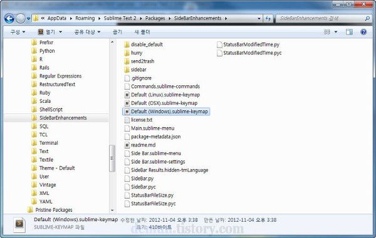Click the greyed Forward navigation arrow
This screenshot has width=376, height=238.
click(x=21, y=18)
